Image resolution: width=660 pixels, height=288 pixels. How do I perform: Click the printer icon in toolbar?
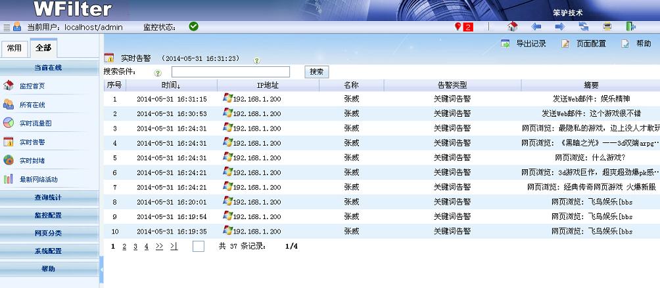point(607,27)
